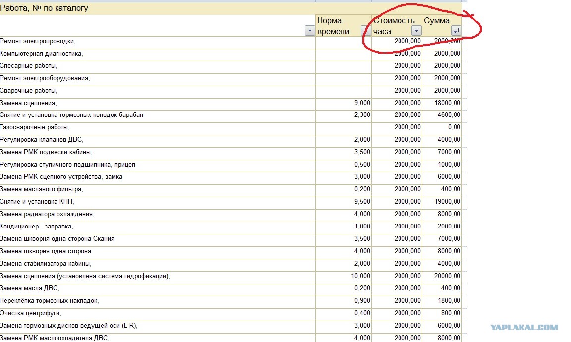Select the Стоимость часа header text
The height and width of the screenshot is (342, 571).
(394, 26)
